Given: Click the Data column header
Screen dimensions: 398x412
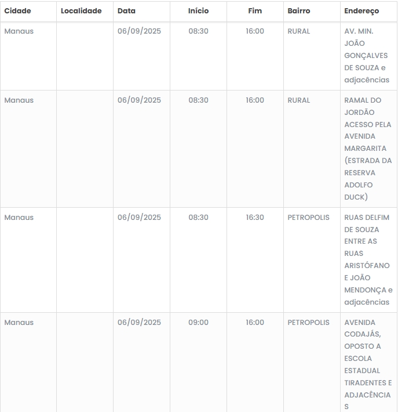Looking at the screenshot, I should [x=126, y=11].
